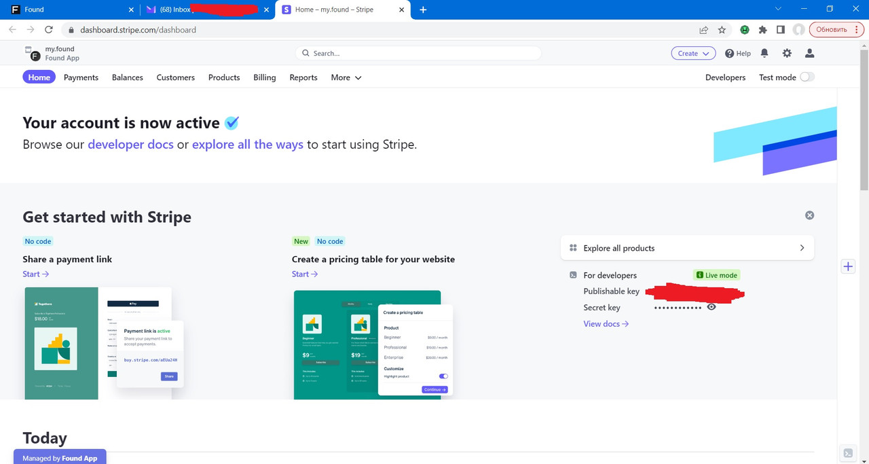Open notifications bell icon in Stripe header
The width and height of the screenshot is (869, 464).
pos(764,53)
